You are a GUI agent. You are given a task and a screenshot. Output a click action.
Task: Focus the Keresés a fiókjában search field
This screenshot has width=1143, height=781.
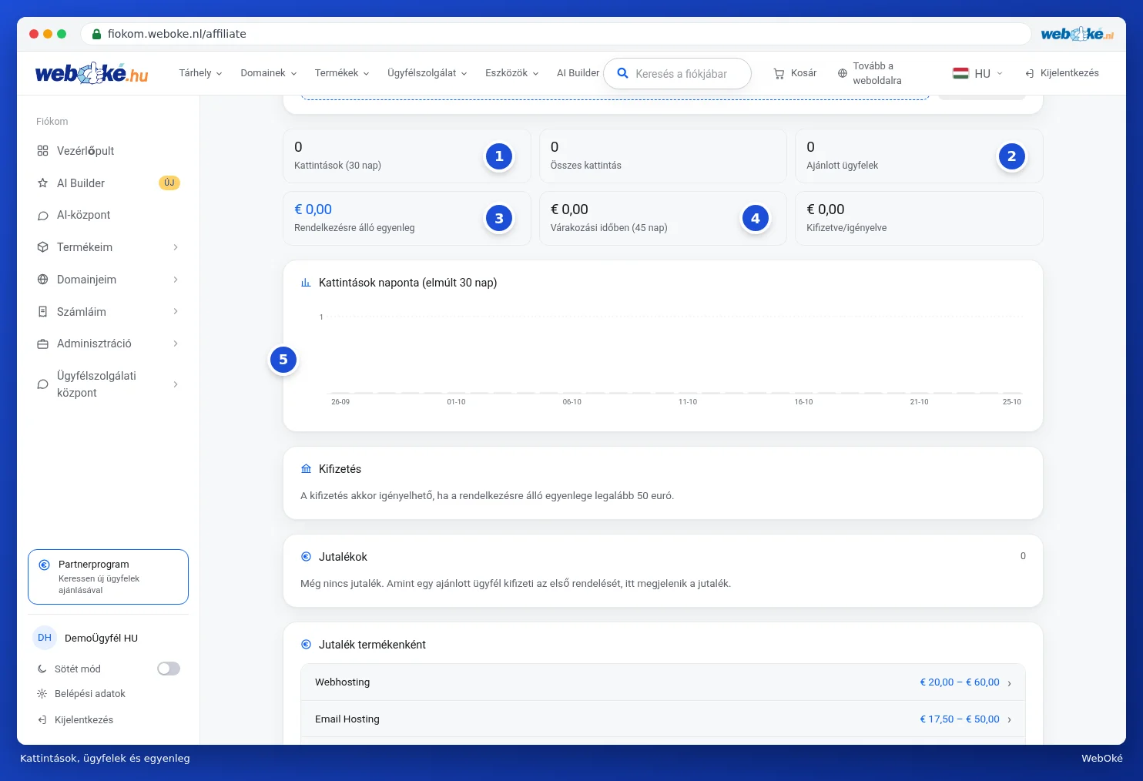[x=677, y=74]
